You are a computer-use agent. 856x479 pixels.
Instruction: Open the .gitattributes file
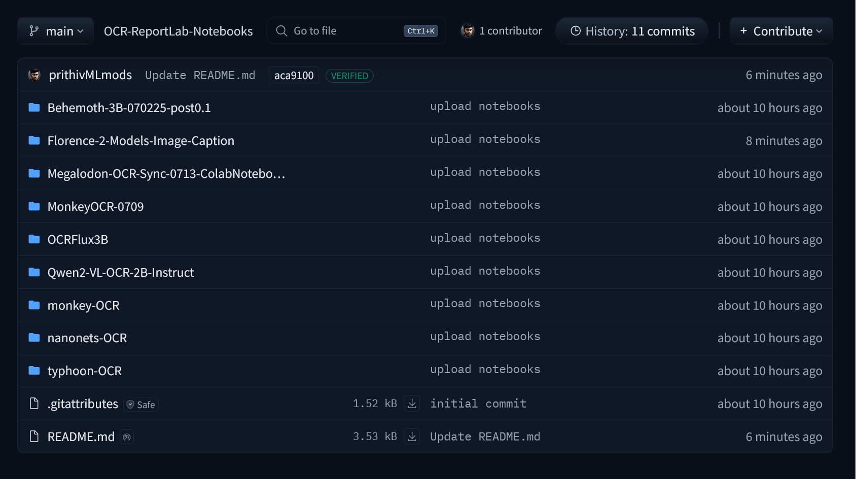pos(83,404)
